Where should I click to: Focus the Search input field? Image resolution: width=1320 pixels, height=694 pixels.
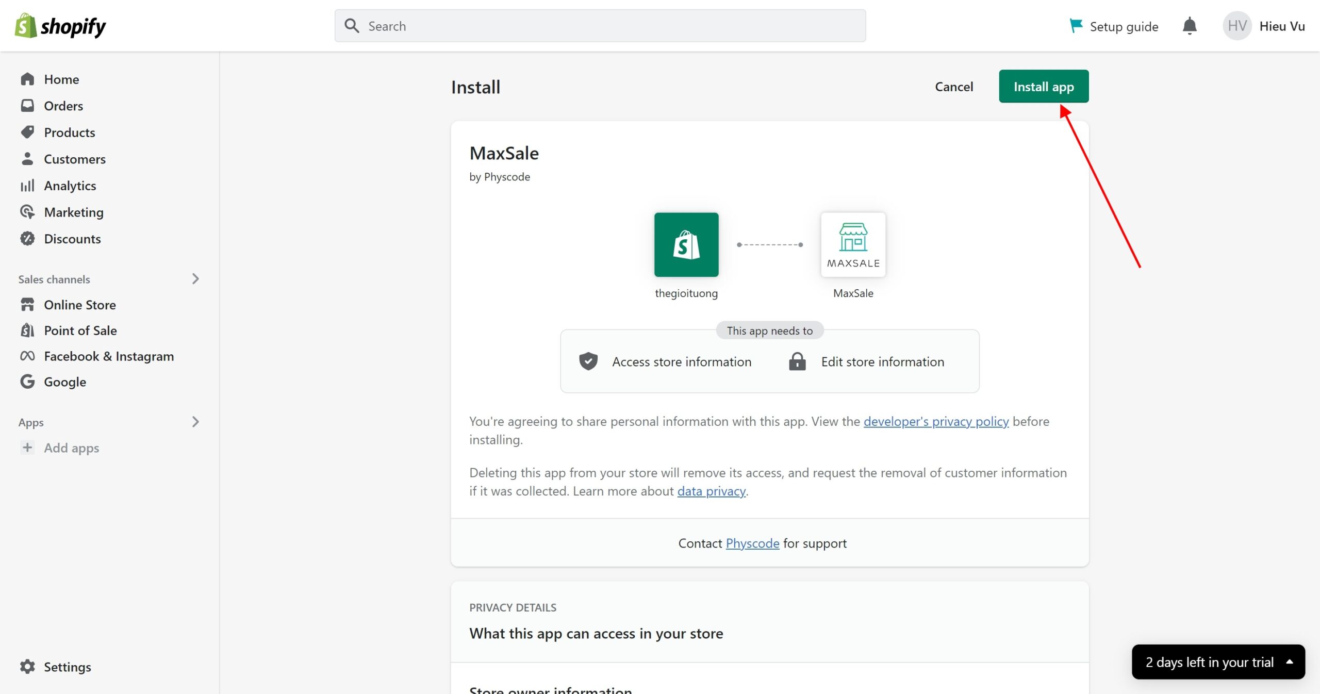[x=600, y=26]
